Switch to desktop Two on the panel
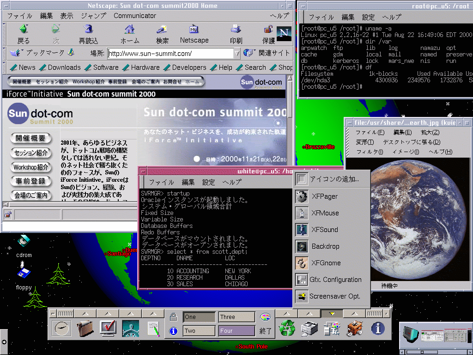 coord(199,331)
